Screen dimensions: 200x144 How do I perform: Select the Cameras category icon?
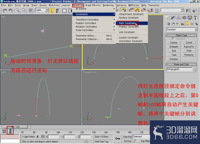182,24
